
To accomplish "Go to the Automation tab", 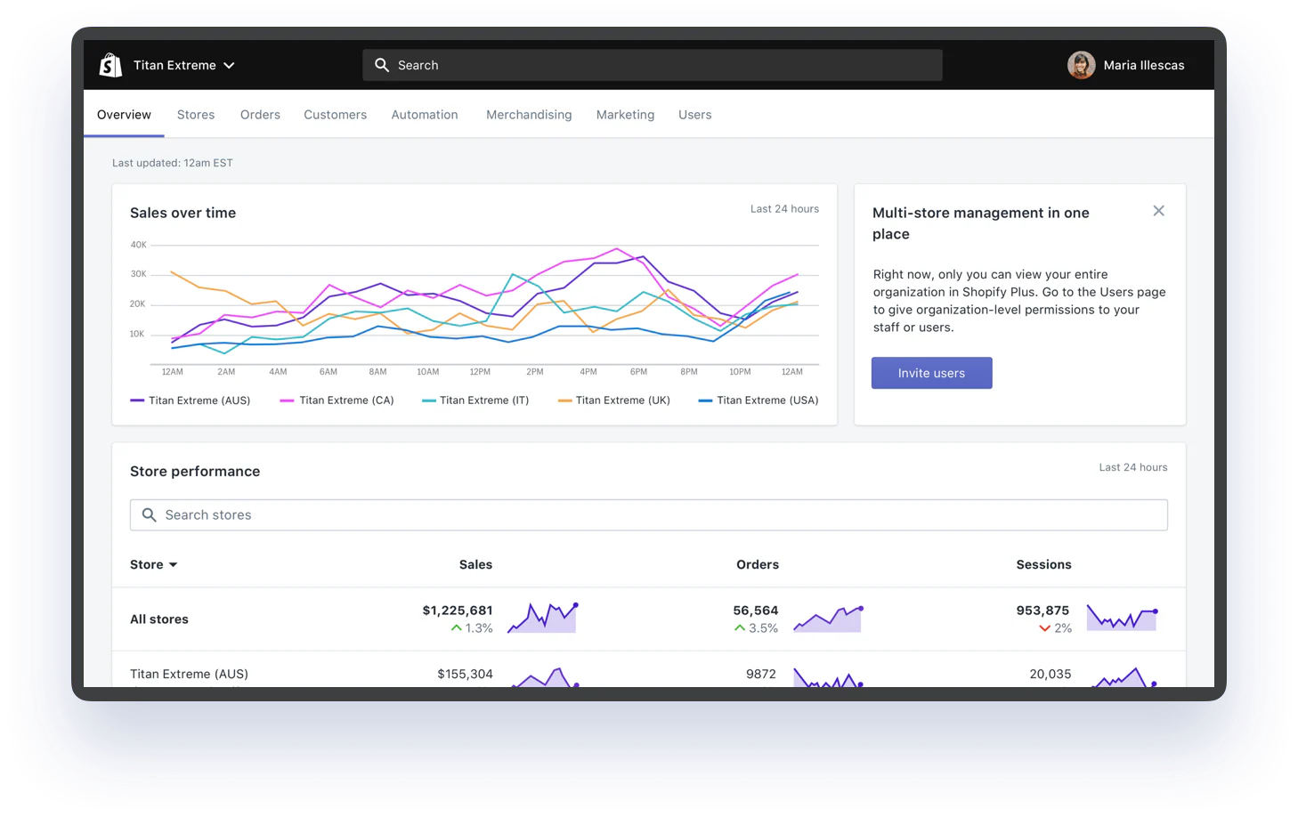I will [425, 115].
